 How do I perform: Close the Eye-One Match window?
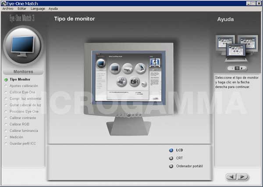[259, 4]
